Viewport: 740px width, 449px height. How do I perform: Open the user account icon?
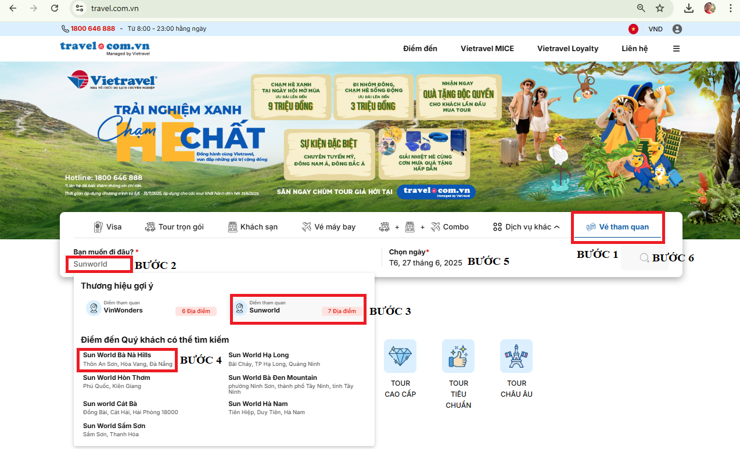click(677, 29)
